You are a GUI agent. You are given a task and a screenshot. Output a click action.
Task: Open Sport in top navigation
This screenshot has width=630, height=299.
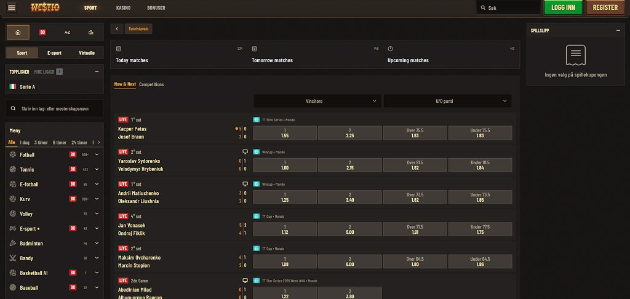tap(90, 7)
